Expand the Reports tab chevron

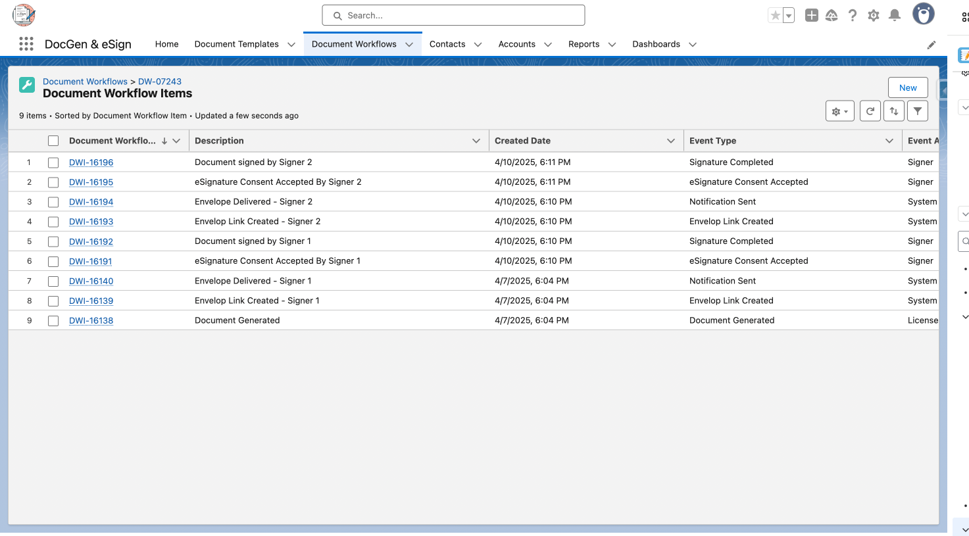pos(612,45)
